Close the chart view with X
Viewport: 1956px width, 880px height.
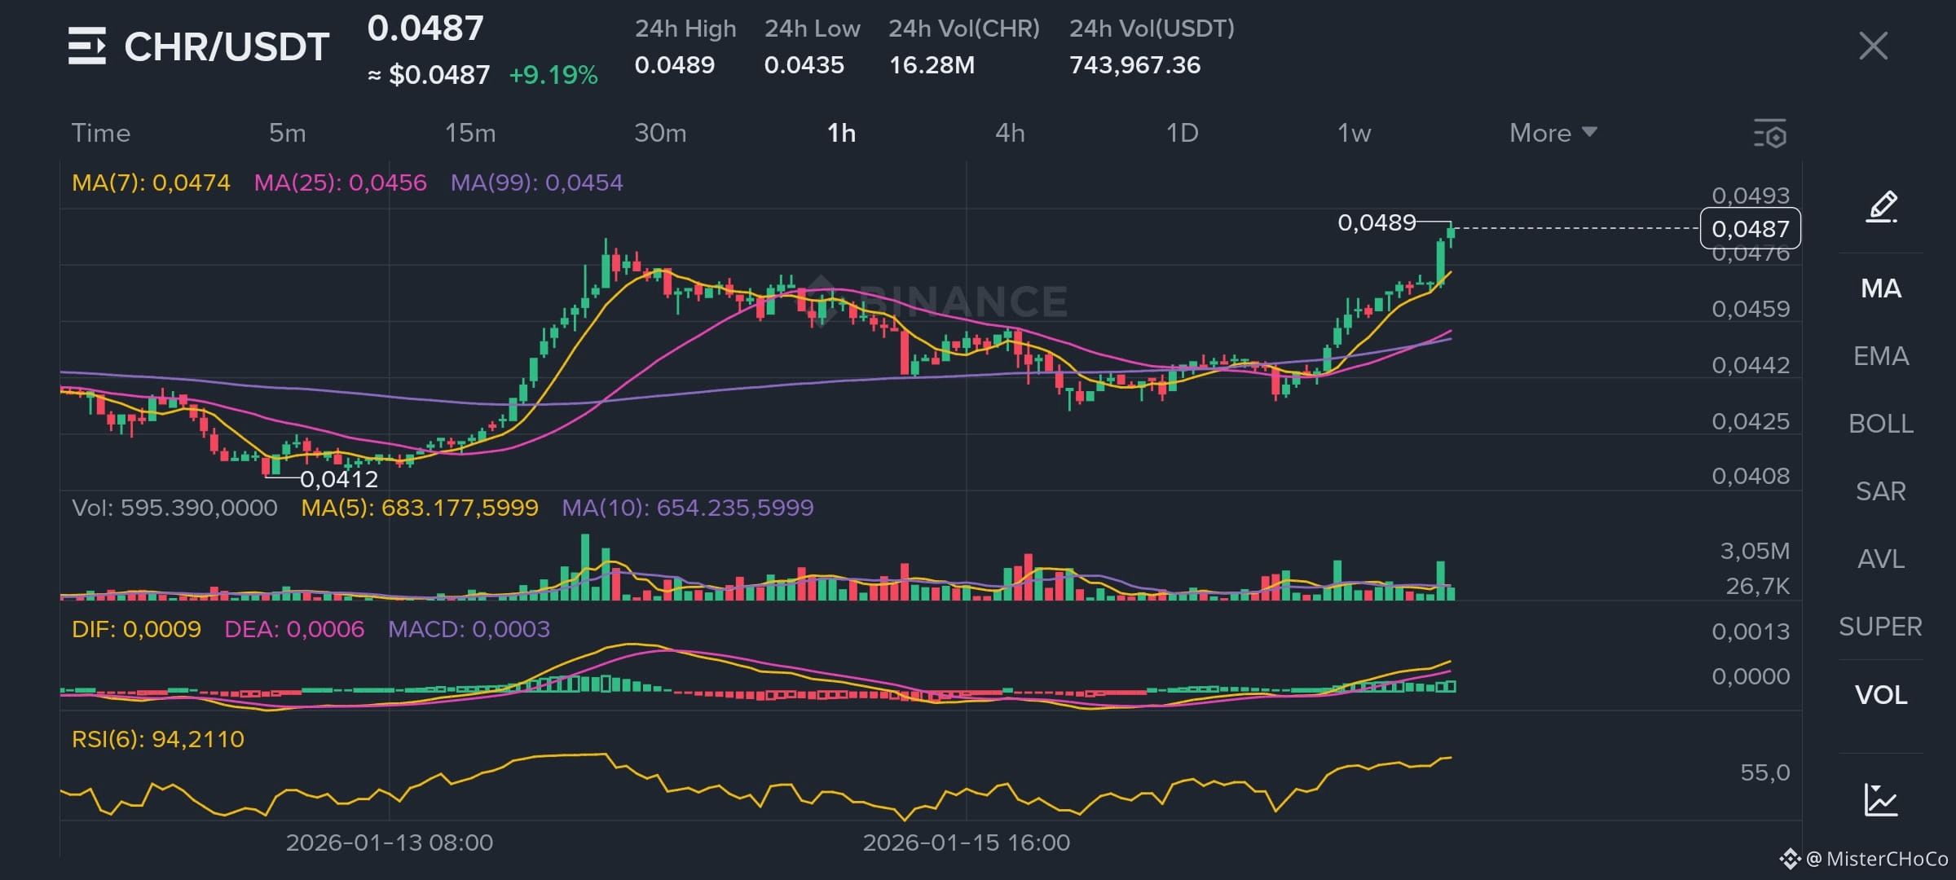click(x=1873, y=46)
